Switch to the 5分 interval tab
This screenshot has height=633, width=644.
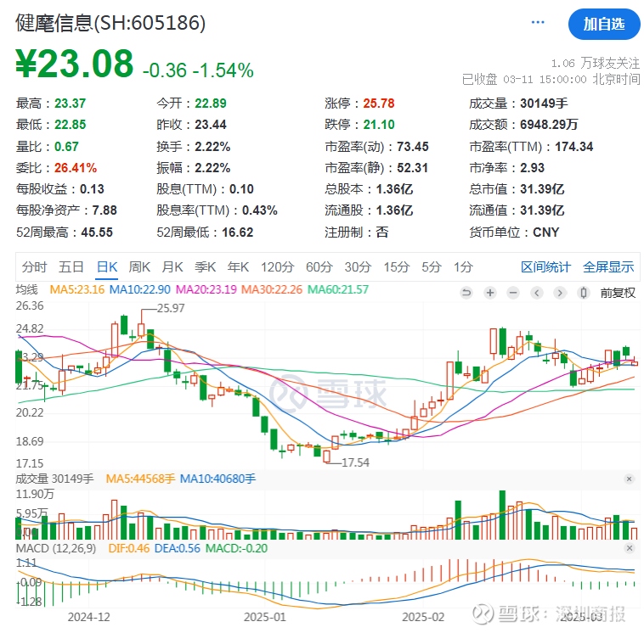432,267
